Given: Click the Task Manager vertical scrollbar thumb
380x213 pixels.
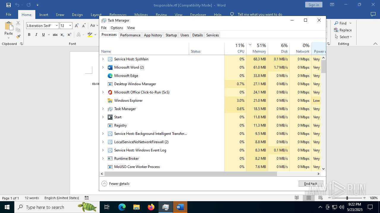Looking at the screenshot, I should (x=323, y=66).
